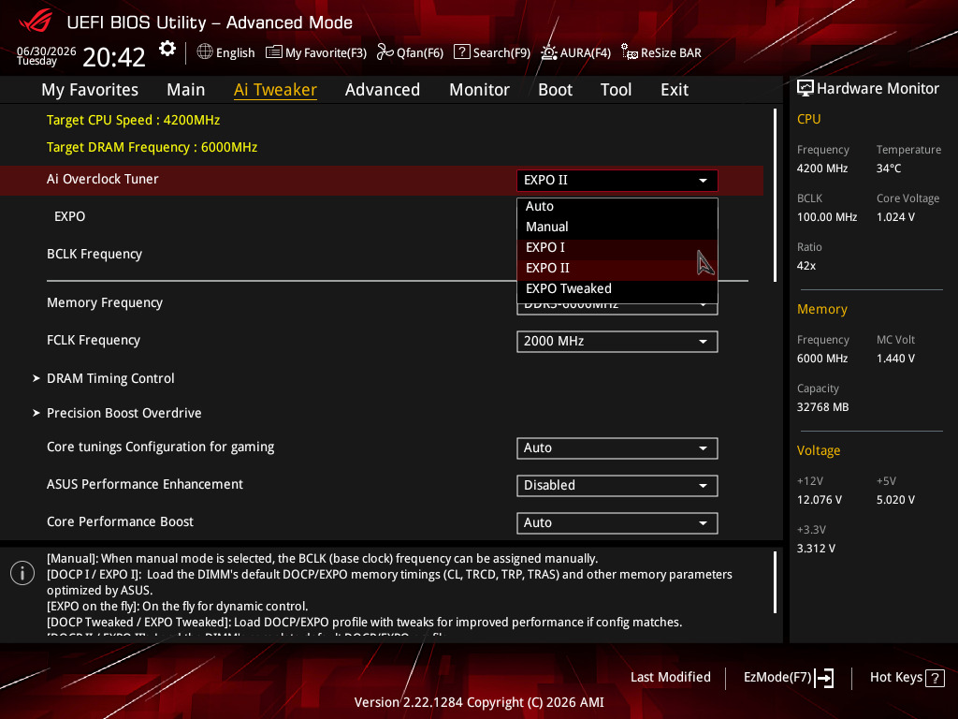Click the globe language icon
Viewport: 958px width, 719px height.
pyautogui.click(x=205, y=51)
